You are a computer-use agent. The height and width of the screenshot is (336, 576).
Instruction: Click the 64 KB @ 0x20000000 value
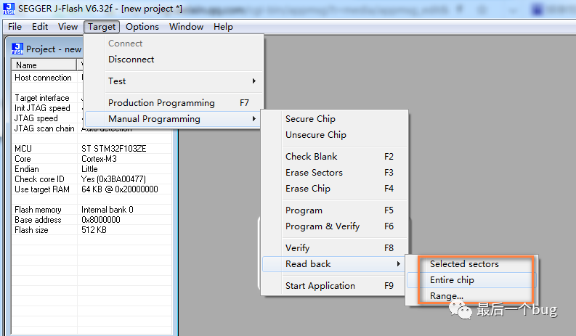coord(119,189)
